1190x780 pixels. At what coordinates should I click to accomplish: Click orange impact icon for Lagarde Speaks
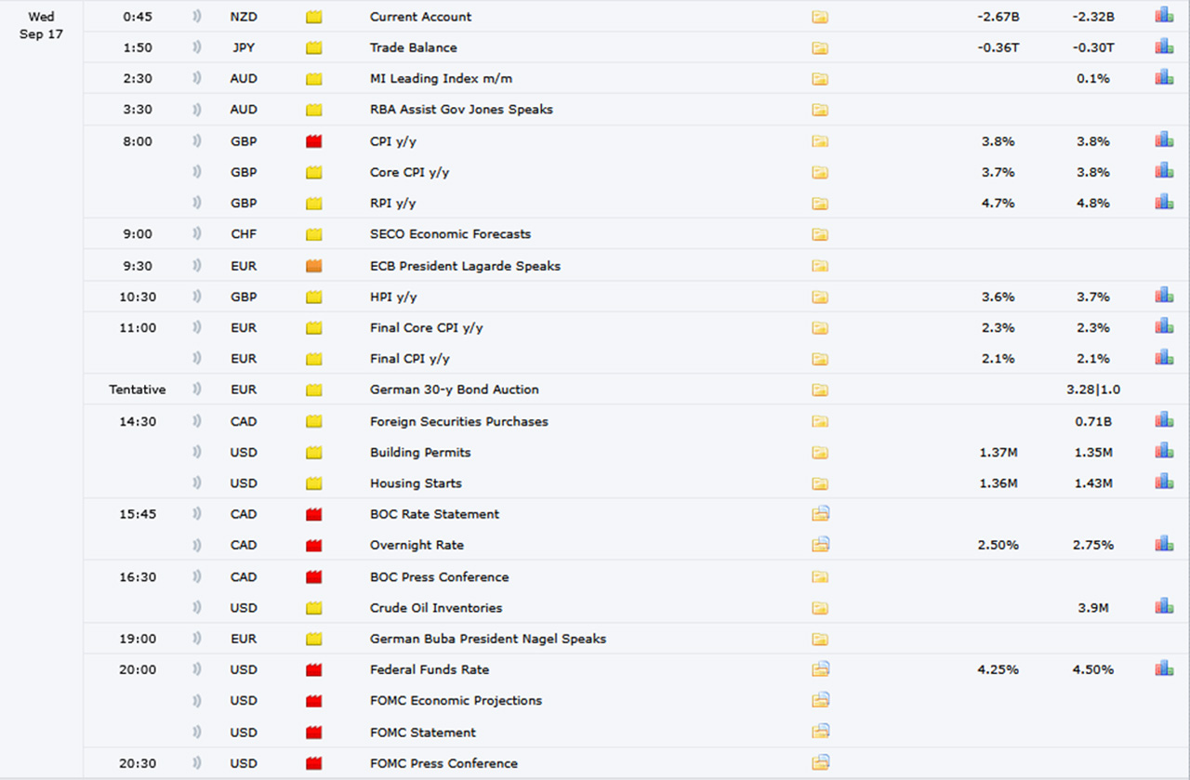314,266
